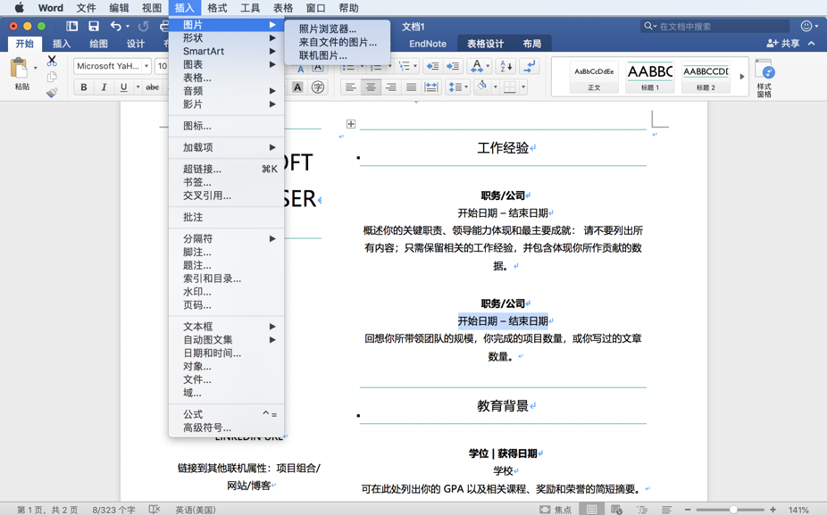827x515 pixels.
Task: Click the Save document icon
Action: tap(94, 26)
